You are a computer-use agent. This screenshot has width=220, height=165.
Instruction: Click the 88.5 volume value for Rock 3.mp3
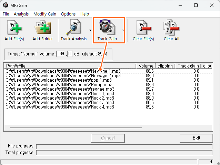pyautogui.click(x=150, y=102)
